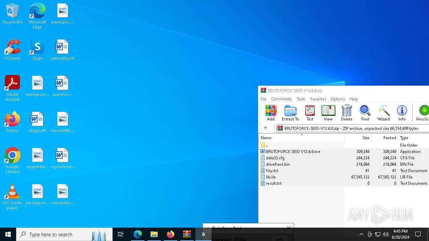The height and width of the screenshot is (241, 429).
Task: Select Google Chrome desktop shortcut
Action: tap(12, 161)
